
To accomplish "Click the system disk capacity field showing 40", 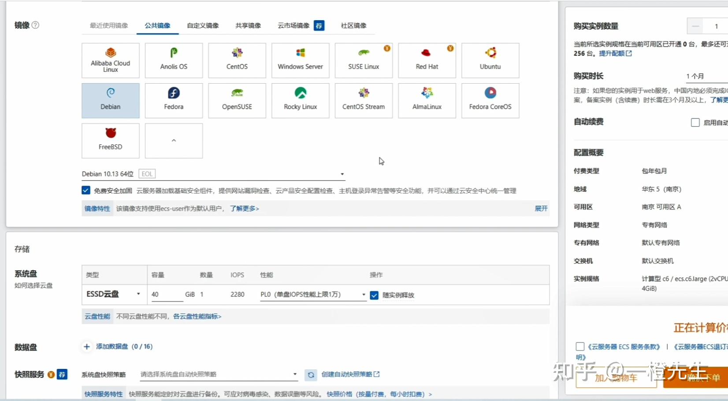I will click(167, 294).
